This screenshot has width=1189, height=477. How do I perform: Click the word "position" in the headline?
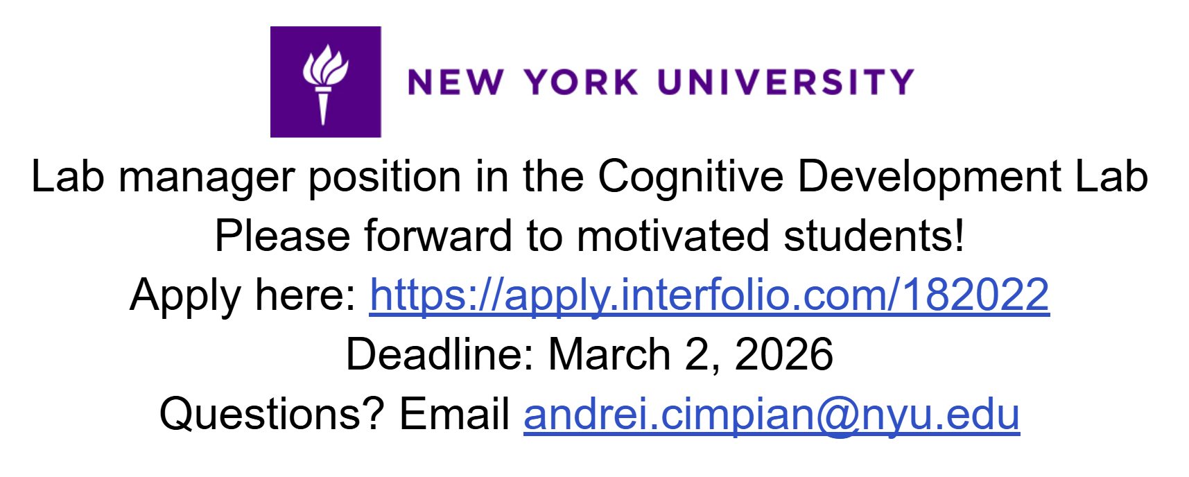[385, 177]
